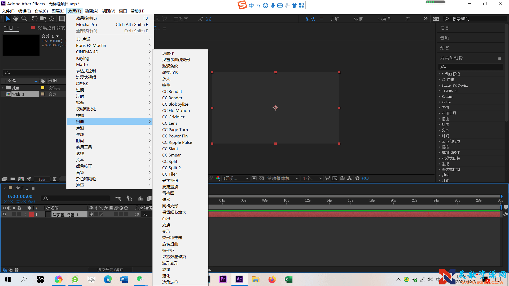The height and width of the screenshot is (286, 509).
Task: Expand the workspace overflow double-arrow
Action: pos(426,19)
